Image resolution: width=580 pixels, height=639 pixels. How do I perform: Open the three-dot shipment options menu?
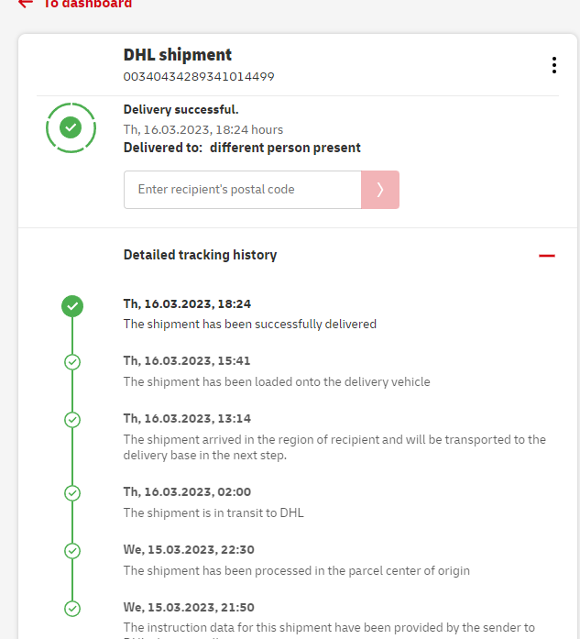(553, 65)
